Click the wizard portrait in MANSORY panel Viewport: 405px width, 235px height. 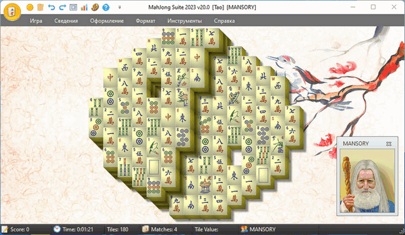click(368, 181)
